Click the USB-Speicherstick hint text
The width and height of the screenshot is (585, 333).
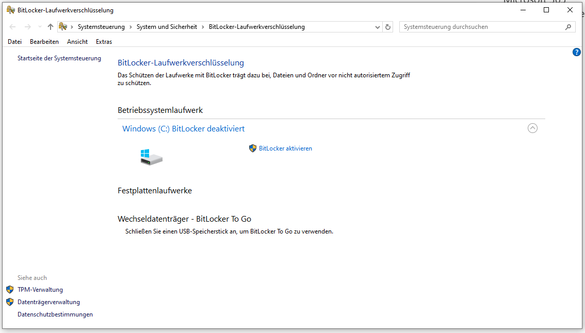click(x=229, y=231)
